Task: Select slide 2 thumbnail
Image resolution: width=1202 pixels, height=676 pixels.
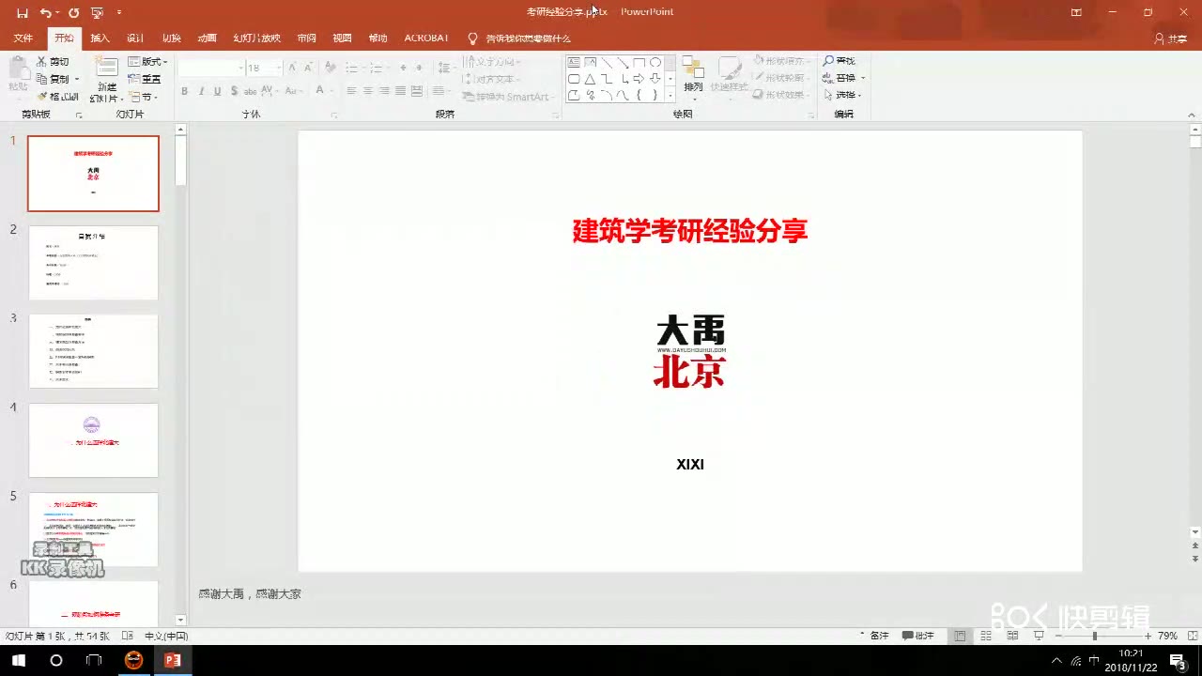Action: coord(93,263)
